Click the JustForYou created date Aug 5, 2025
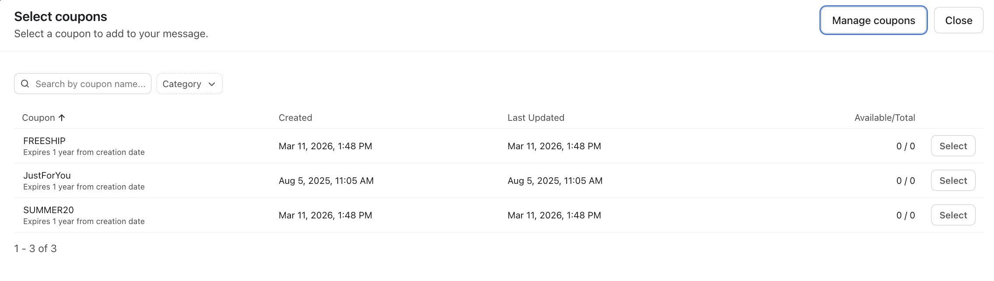The image size is (994, 281). (326, 181)
